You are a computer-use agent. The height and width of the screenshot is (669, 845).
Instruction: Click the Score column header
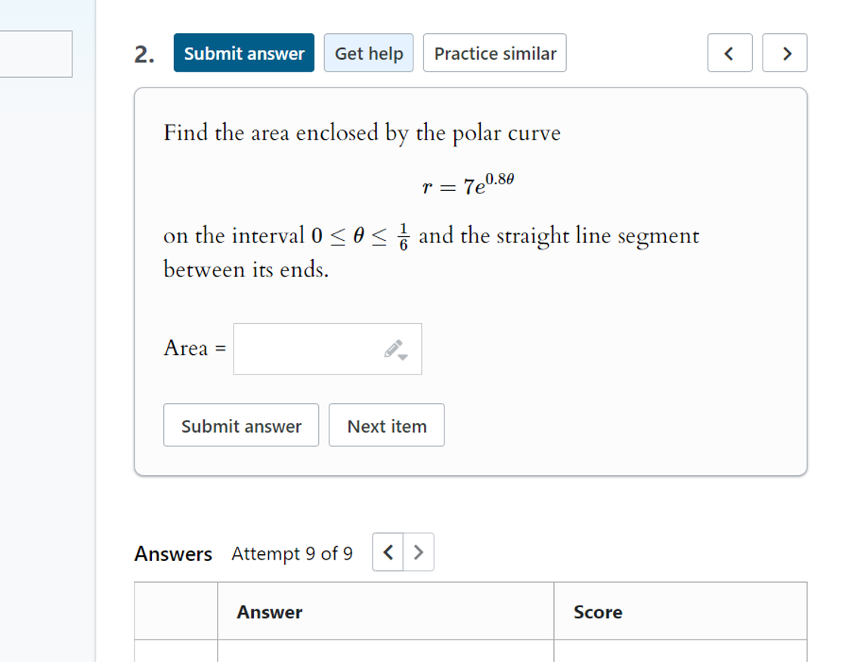pos(598,612)
